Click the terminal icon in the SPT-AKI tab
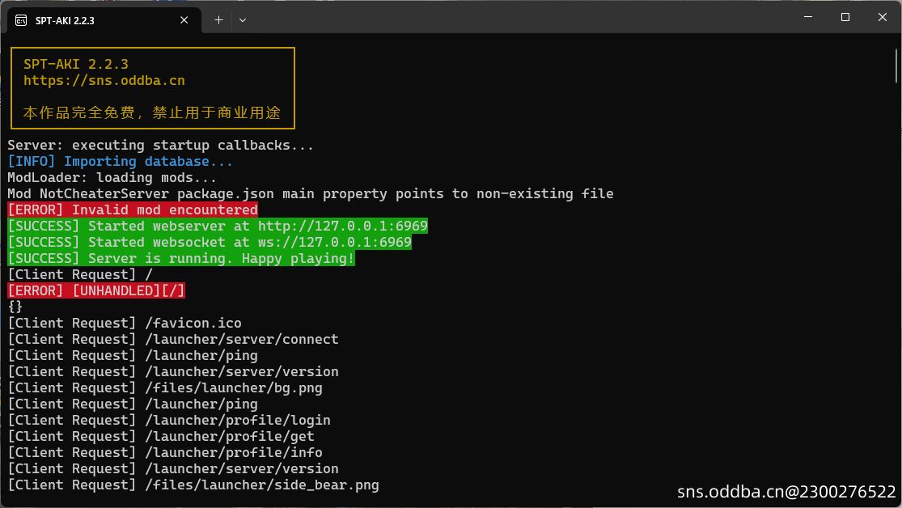Image resolution: width=902 pixels, height=508 pixels. point(21,21)
